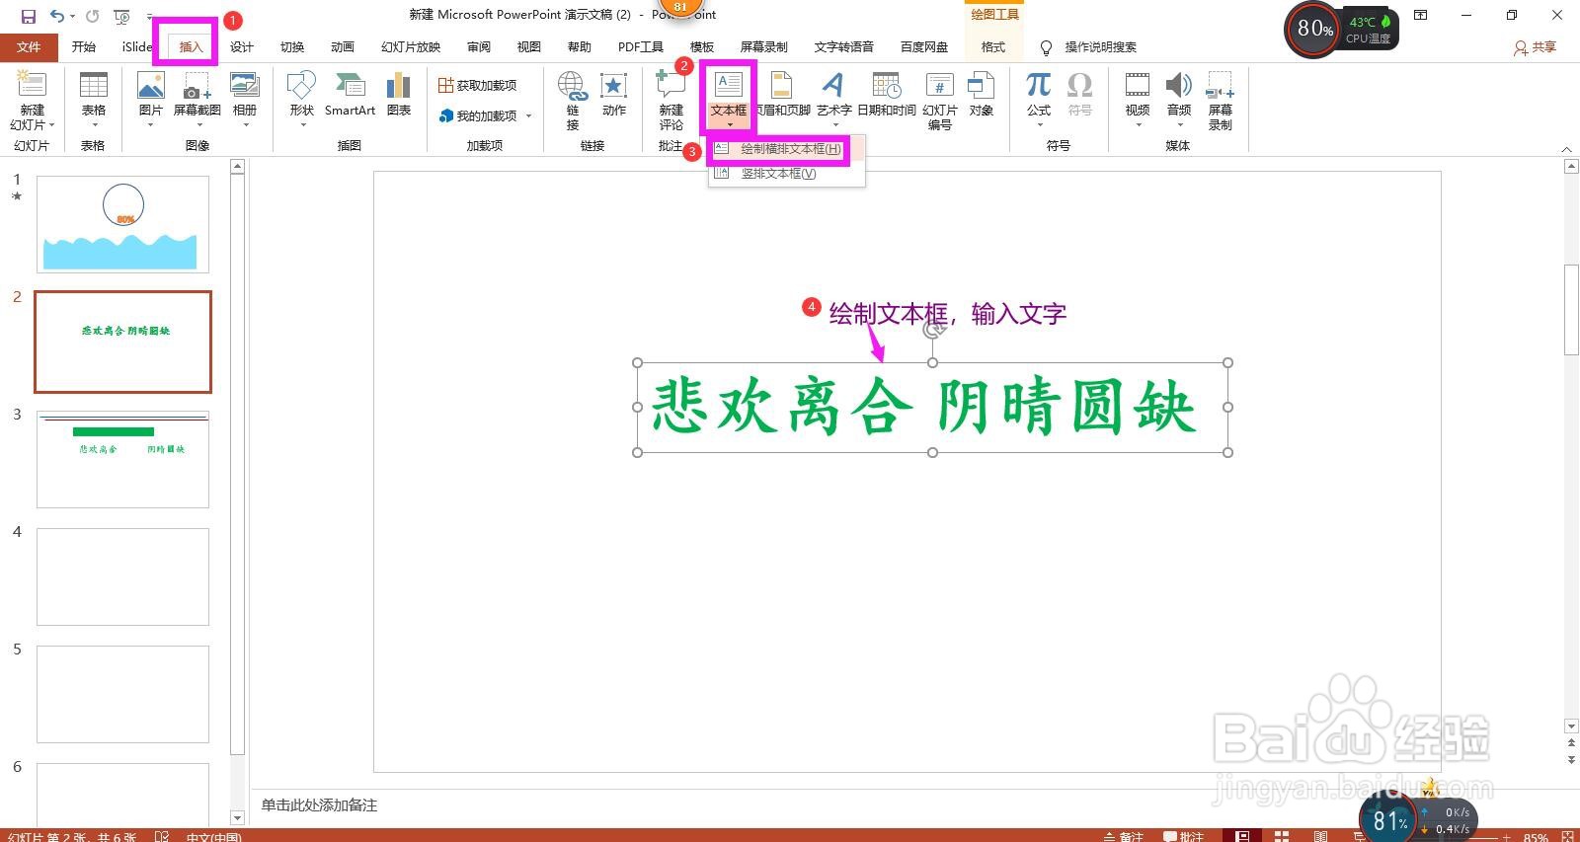Switch to the 开始 (Home) ribbon tab
The image size is (1580, 842).
(84, 46)
